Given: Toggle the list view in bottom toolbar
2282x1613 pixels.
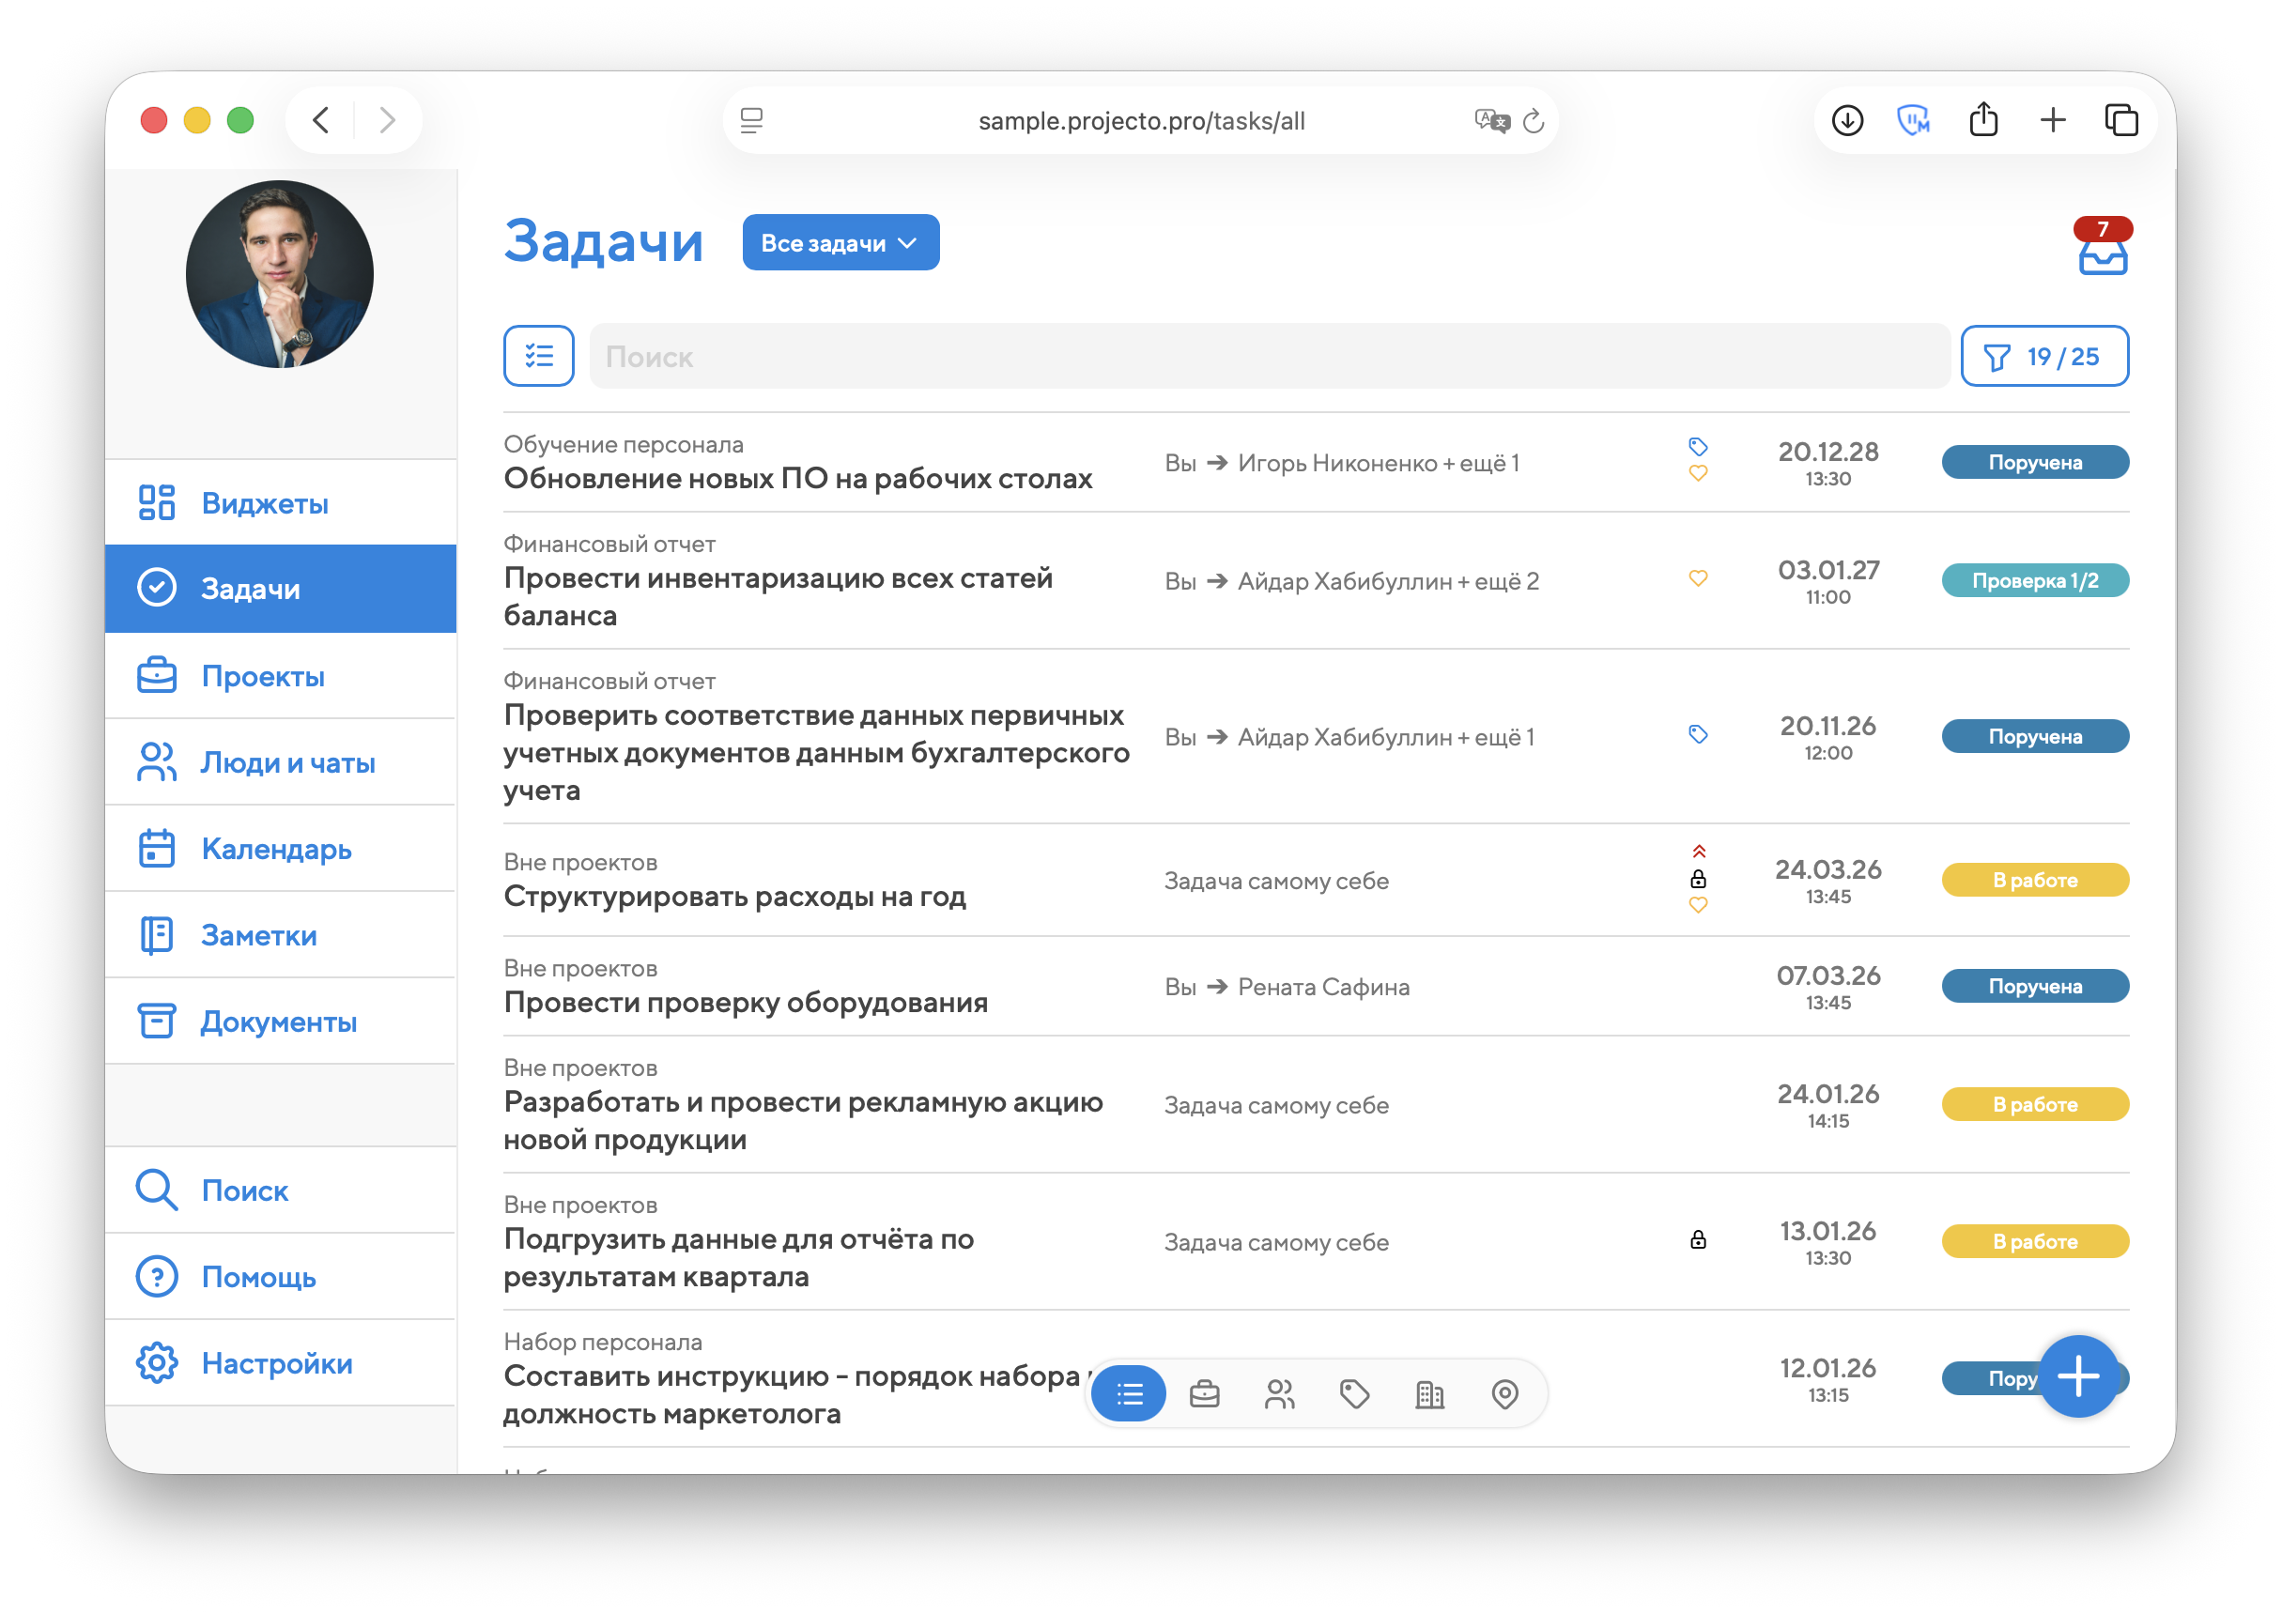Looking at the screenshot, I should [x=1129, y=1393].
